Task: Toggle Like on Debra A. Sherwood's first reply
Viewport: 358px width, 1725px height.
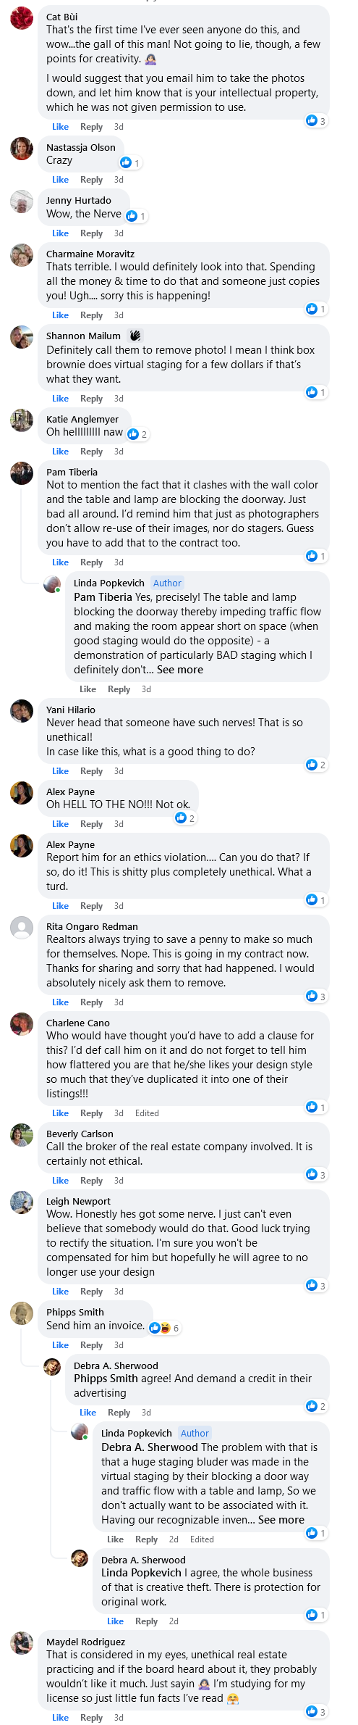Action: click(88, 1413)
